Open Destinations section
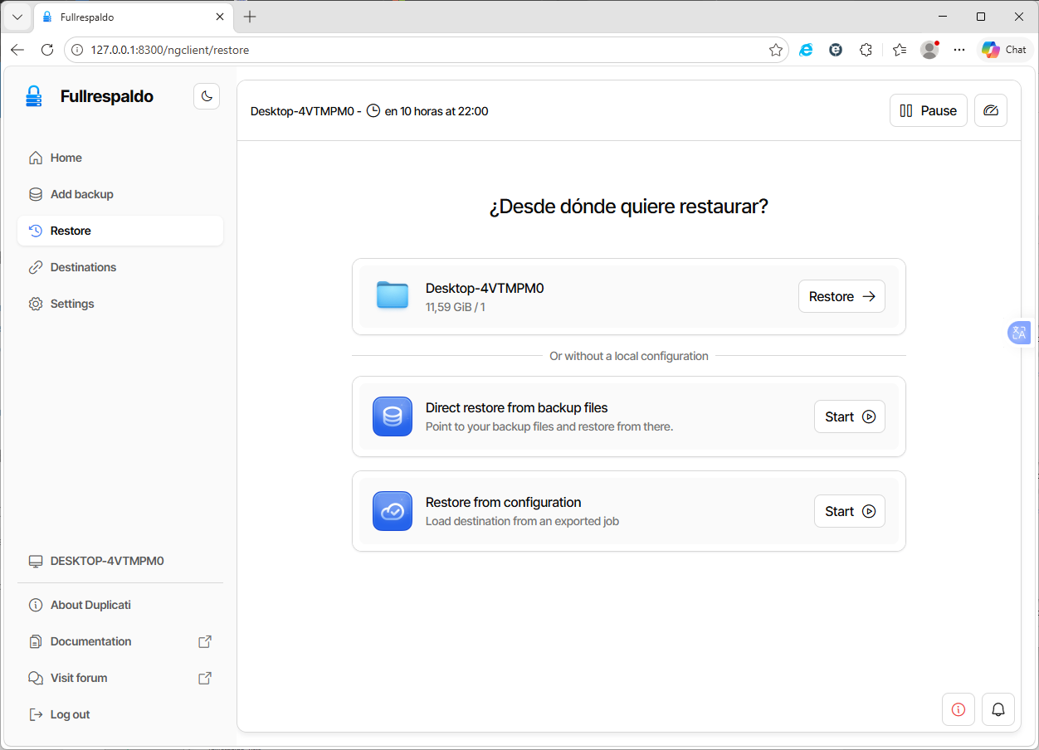Screen dimensions: 1039x750 tap(120, 267)
